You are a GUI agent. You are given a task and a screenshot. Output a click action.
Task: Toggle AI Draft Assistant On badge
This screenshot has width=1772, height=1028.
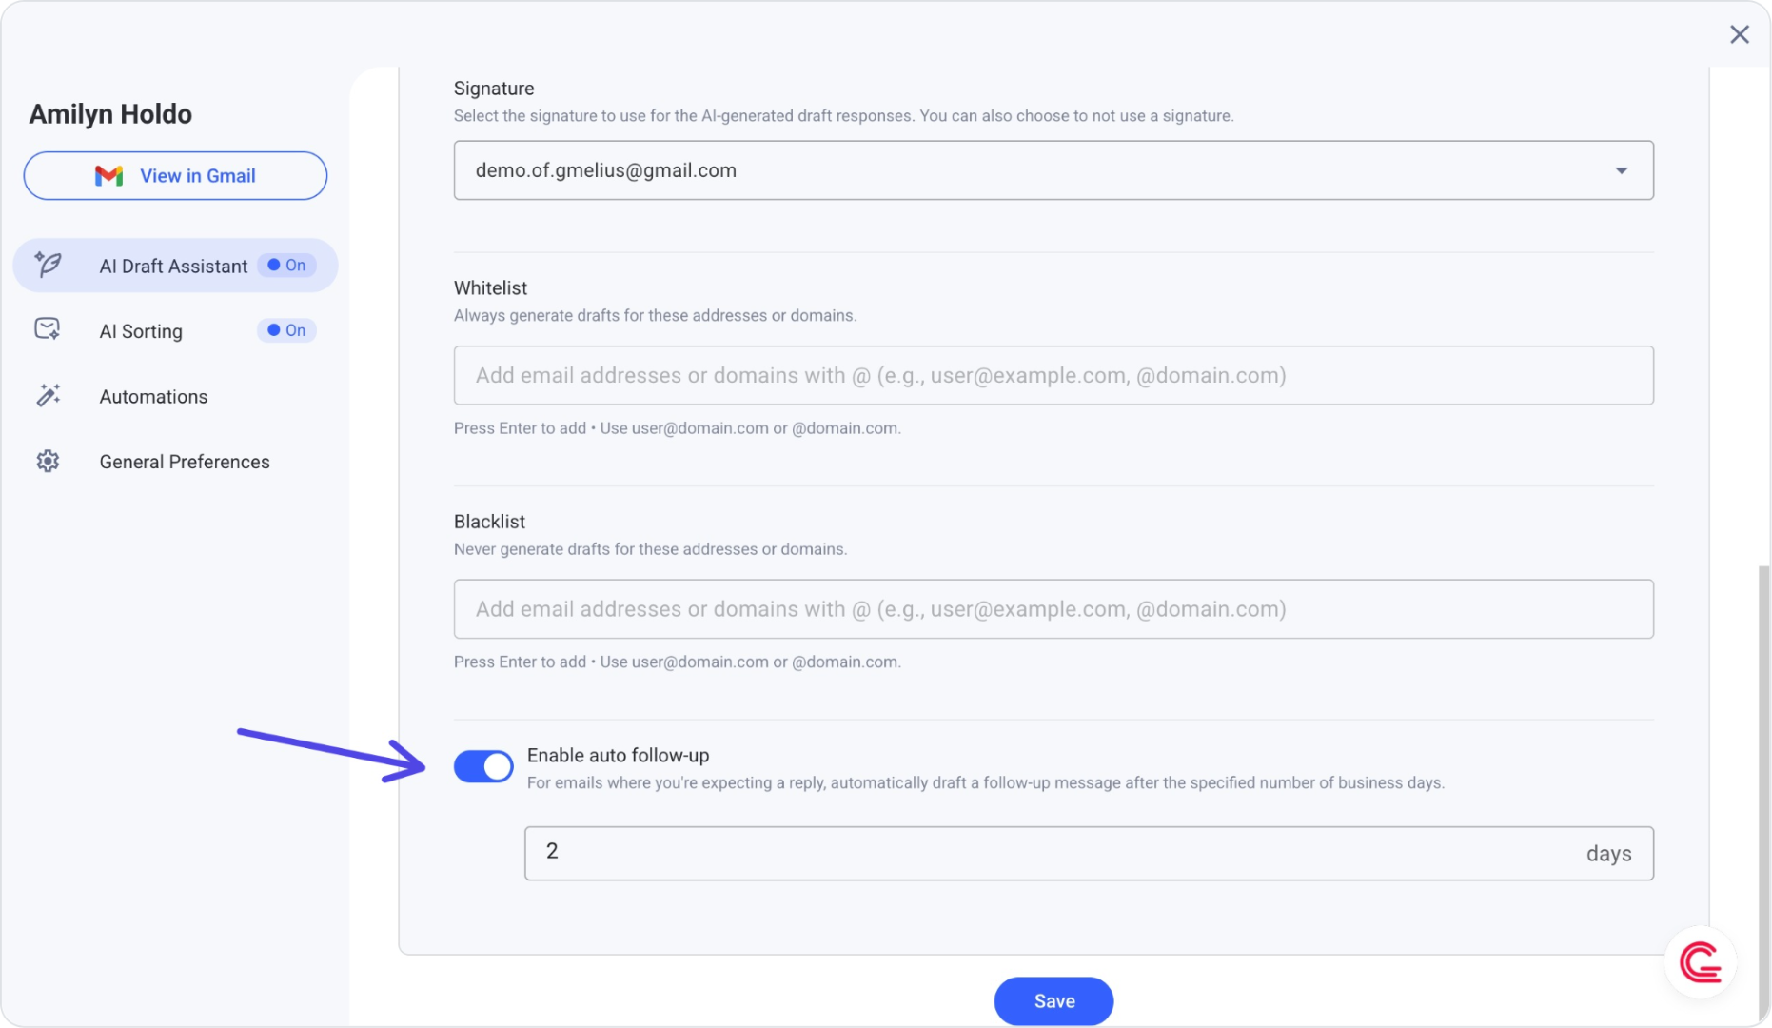[286, 266]
